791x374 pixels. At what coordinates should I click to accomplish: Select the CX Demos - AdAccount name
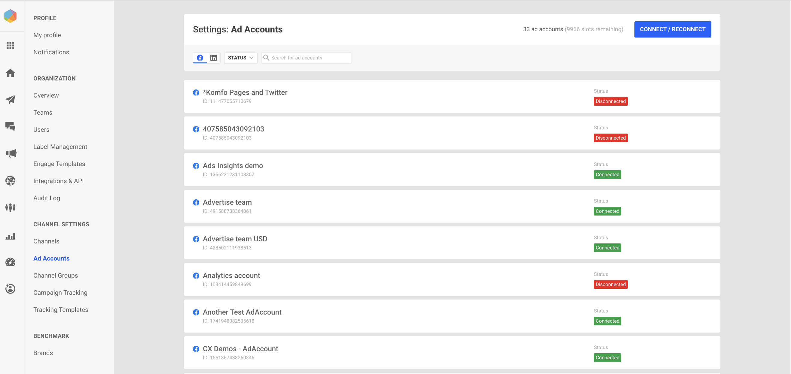240,349
